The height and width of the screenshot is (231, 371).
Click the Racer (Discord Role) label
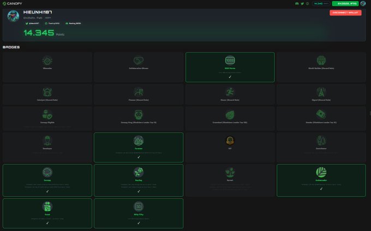230,100
